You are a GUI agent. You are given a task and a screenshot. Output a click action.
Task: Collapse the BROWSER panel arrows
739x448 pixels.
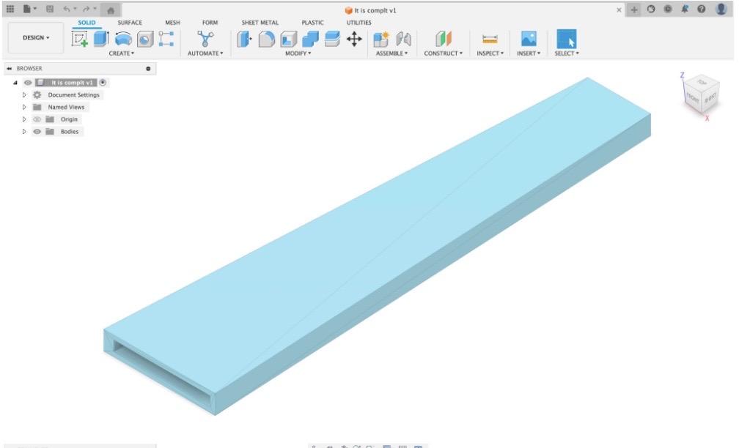coord(9,68)
